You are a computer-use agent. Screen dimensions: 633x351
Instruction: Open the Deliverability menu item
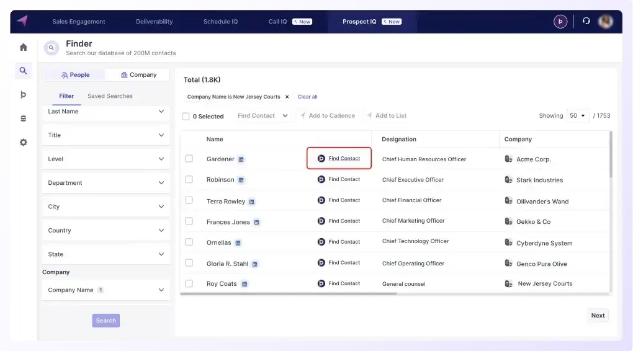(155, 22)
